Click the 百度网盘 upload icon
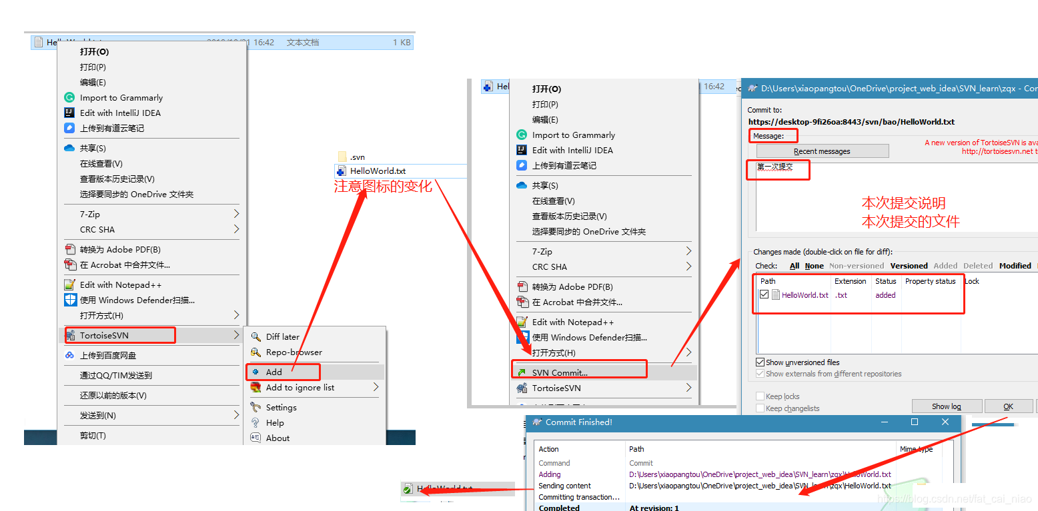The height and width of the screenshot is (511, 1038). click(x=69, y=355)
